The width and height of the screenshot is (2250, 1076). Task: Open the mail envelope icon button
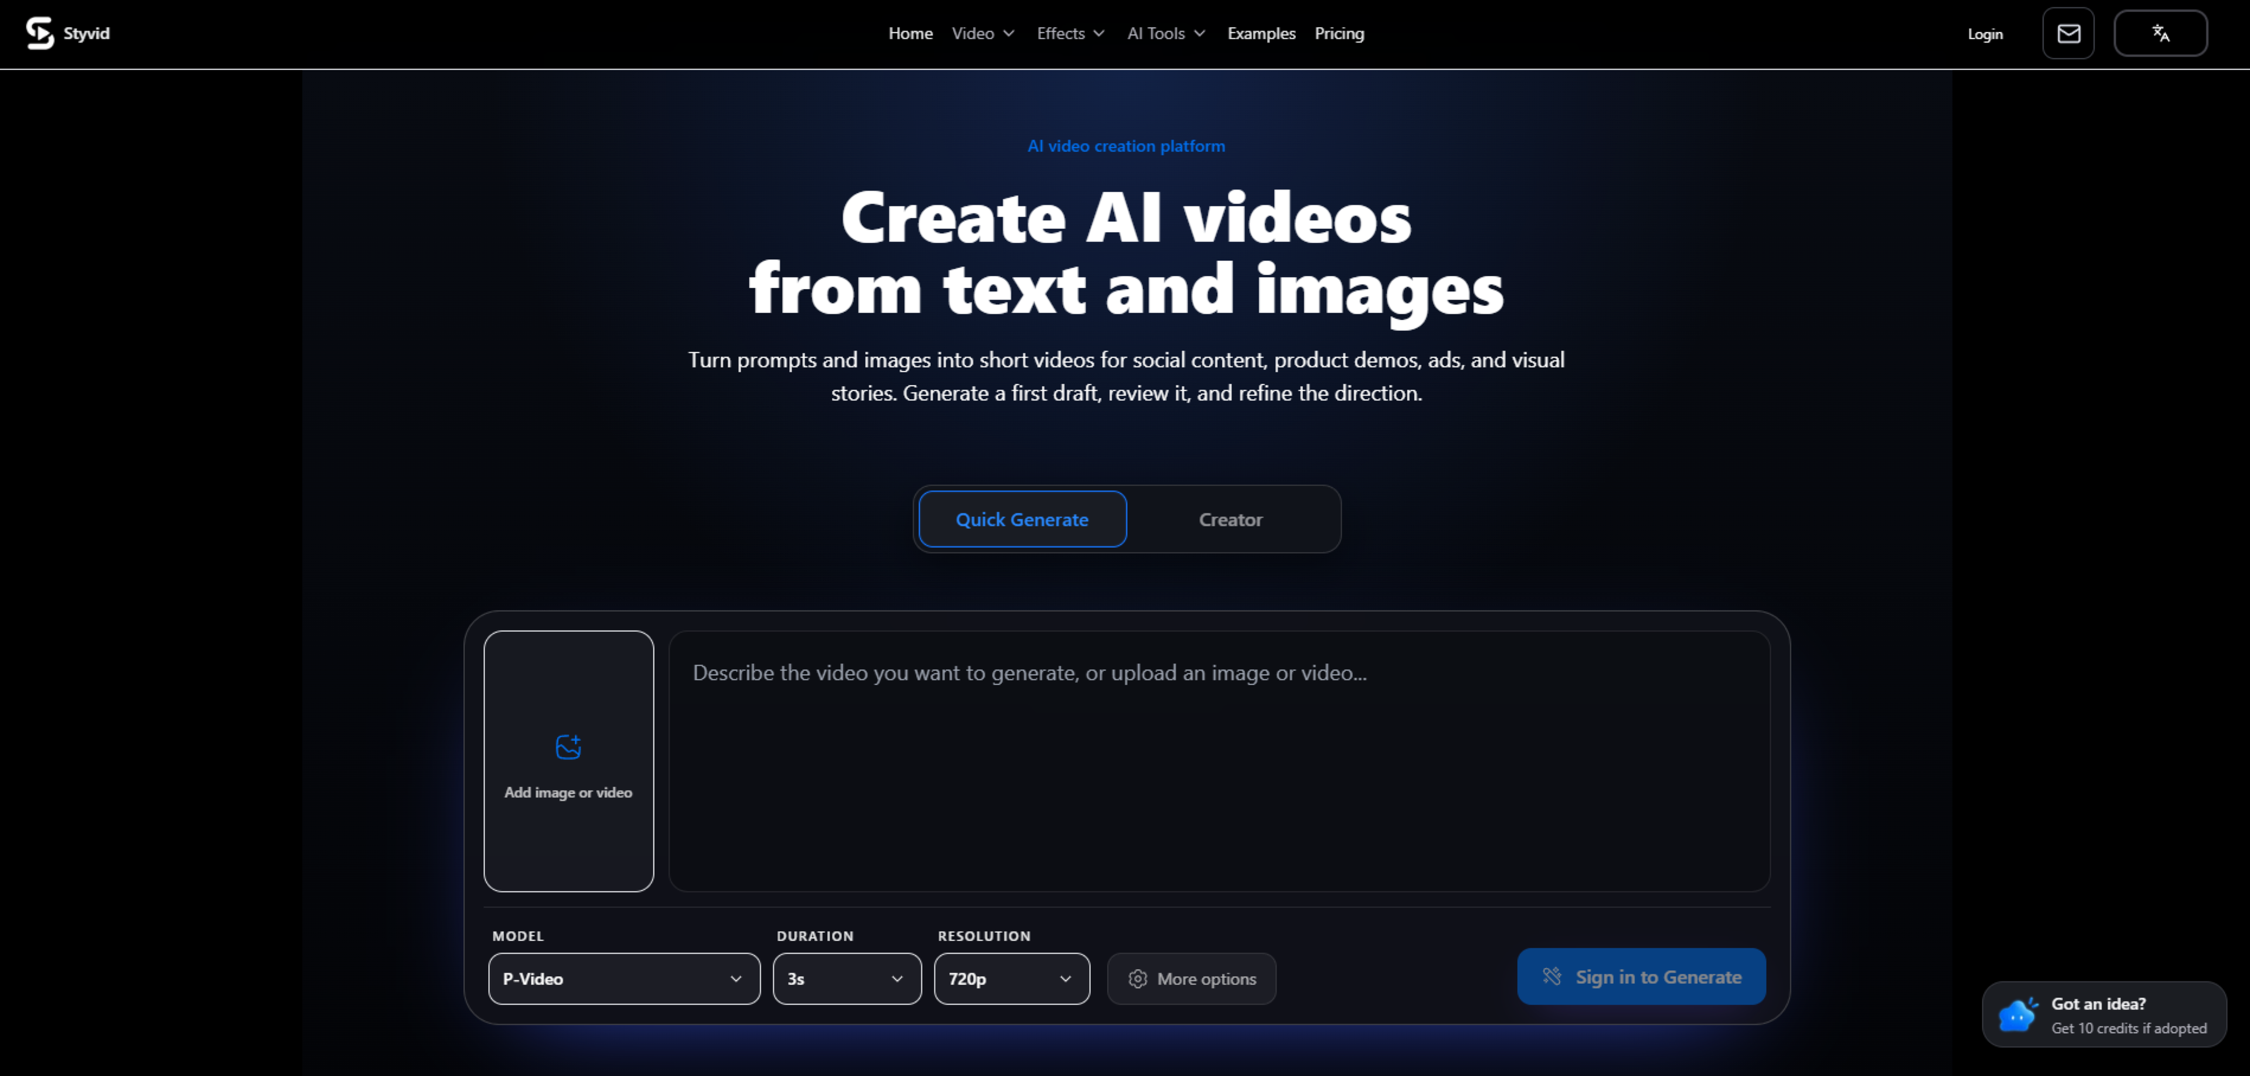tap(2067, 33)
